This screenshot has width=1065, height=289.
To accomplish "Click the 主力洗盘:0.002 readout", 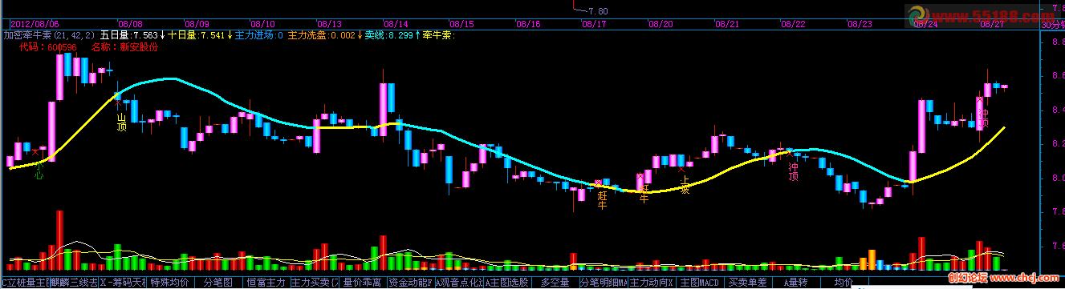I will click(x=321, y=35).
